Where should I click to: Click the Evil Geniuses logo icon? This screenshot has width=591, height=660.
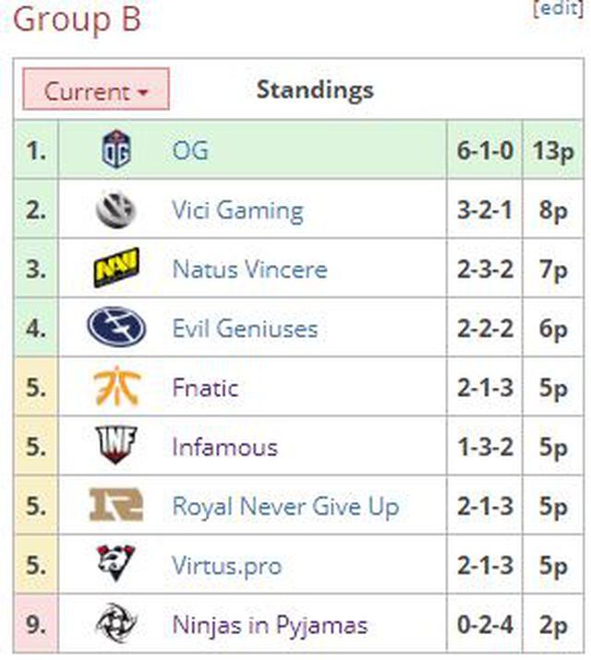(116, 328)
